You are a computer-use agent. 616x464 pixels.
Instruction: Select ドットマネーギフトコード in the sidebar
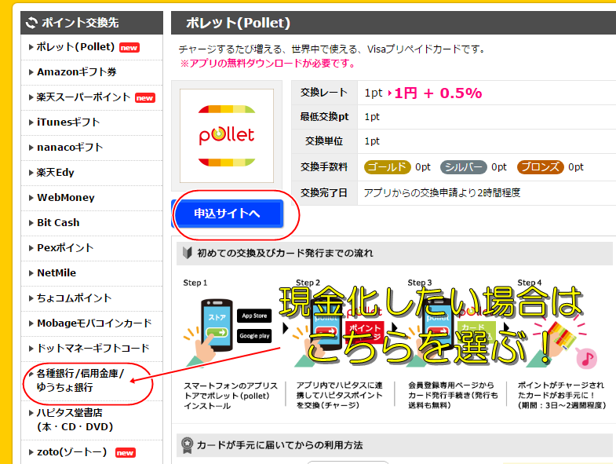coord(93,349)
